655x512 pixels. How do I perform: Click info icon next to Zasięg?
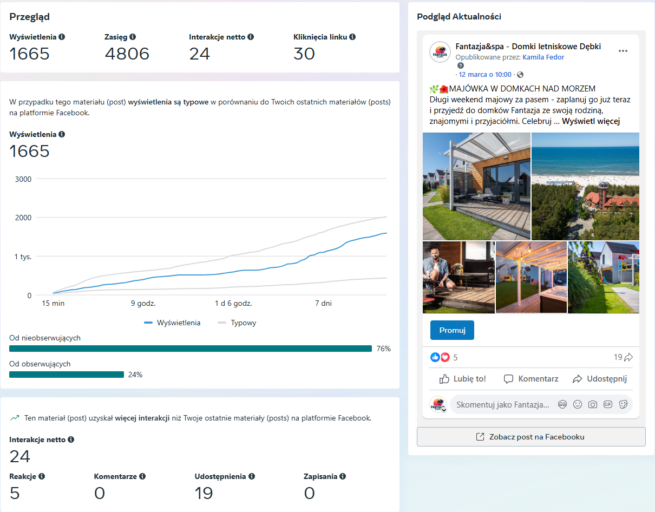[x=133, y=37]
